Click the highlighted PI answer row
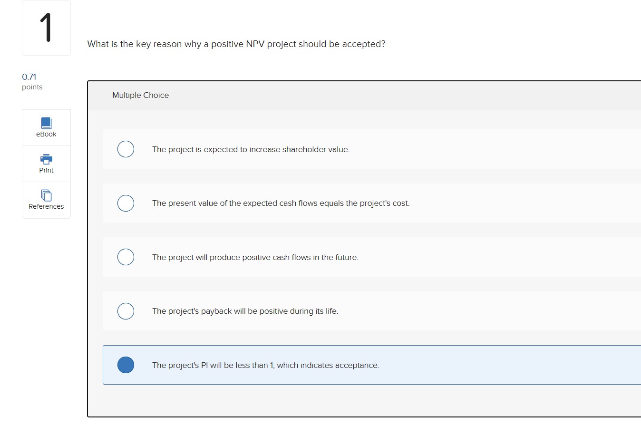This screenshot has width=641, height=426. coord(265,365)
